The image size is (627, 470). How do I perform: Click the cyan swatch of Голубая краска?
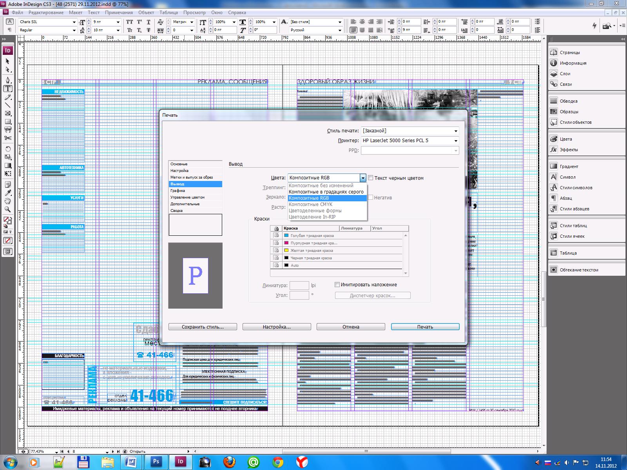(x=286, y=235)
